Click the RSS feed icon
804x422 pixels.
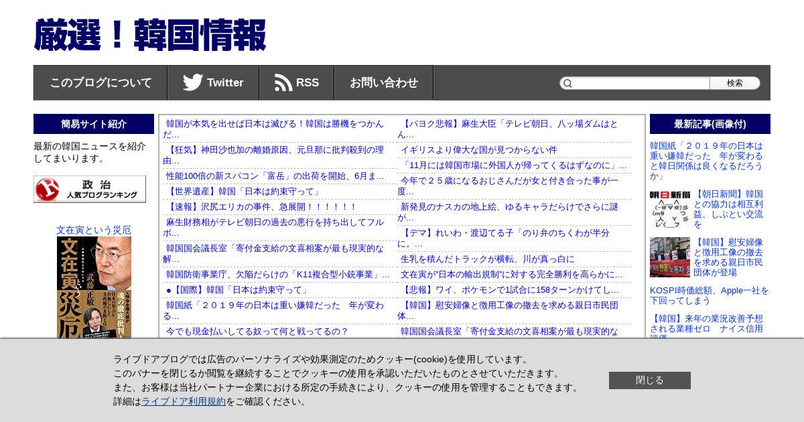[x=283, y=82]
